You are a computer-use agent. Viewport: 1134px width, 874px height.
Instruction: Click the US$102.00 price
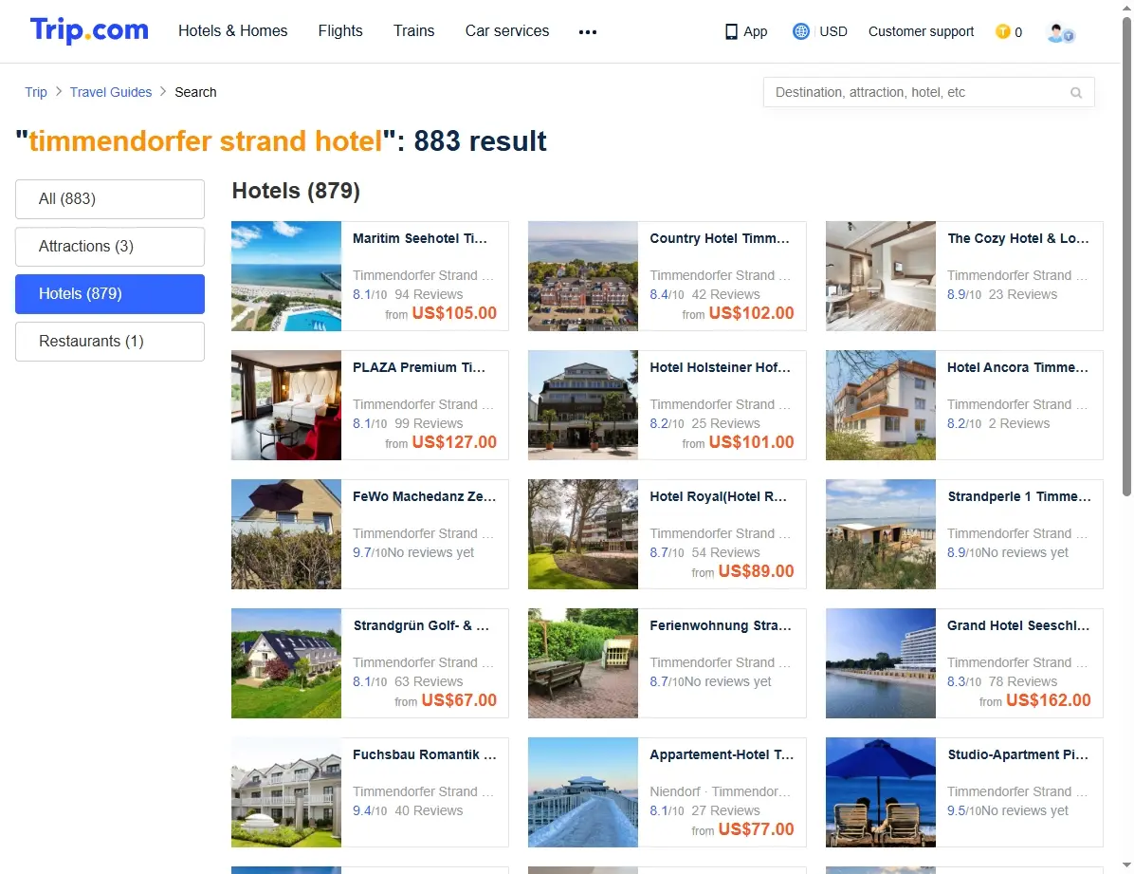click(x=752, y=313)
